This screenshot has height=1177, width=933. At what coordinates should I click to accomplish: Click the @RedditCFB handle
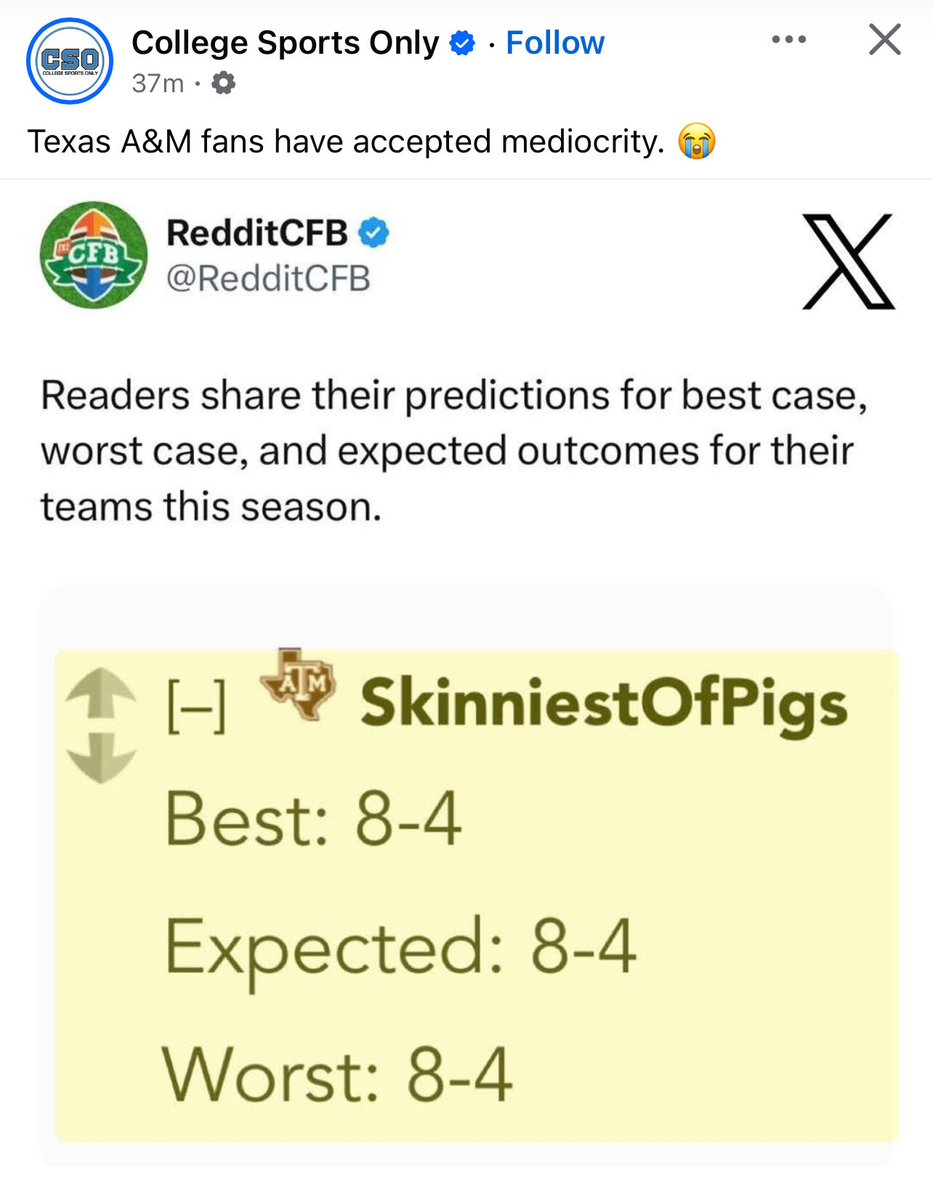pyautogui.click(x=268, y=279)
